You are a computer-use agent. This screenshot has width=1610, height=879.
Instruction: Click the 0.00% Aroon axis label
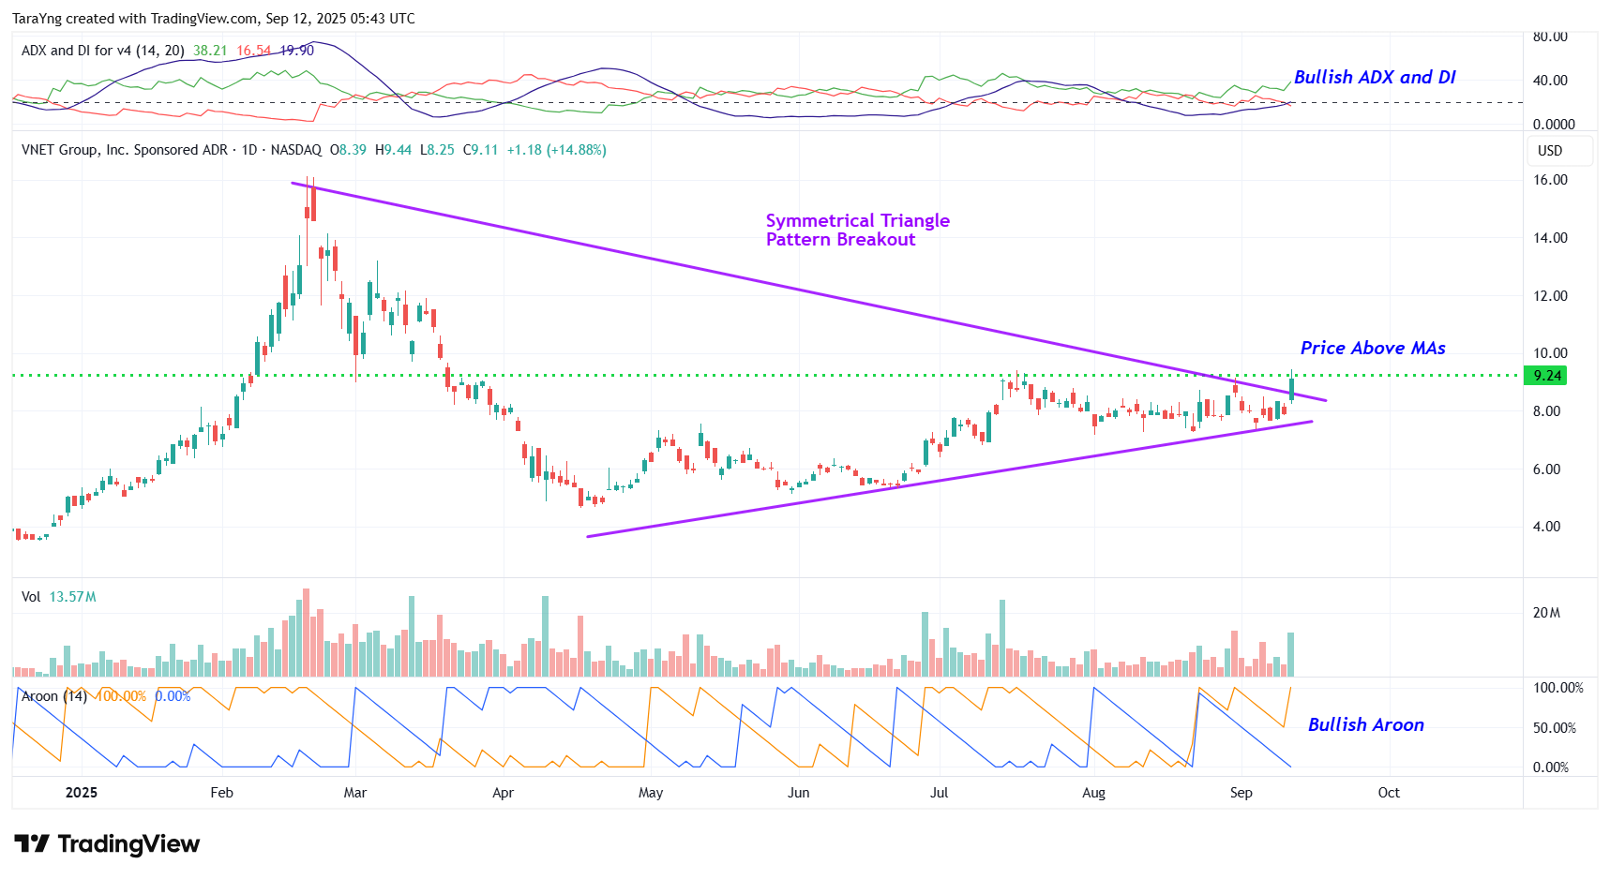tap(1550, 767)
